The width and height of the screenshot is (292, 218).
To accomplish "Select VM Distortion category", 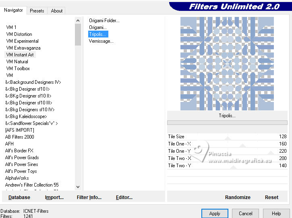I will point(19,34).
